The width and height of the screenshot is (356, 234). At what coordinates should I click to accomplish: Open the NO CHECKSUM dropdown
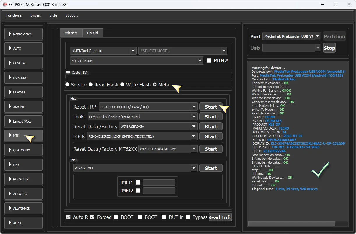pyautogui.click(x=136, y=61)
